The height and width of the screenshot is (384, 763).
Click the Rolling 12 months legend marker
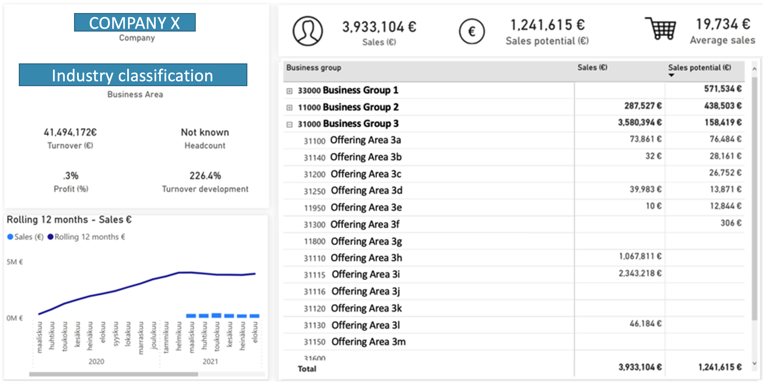click(x=50, y=237)
